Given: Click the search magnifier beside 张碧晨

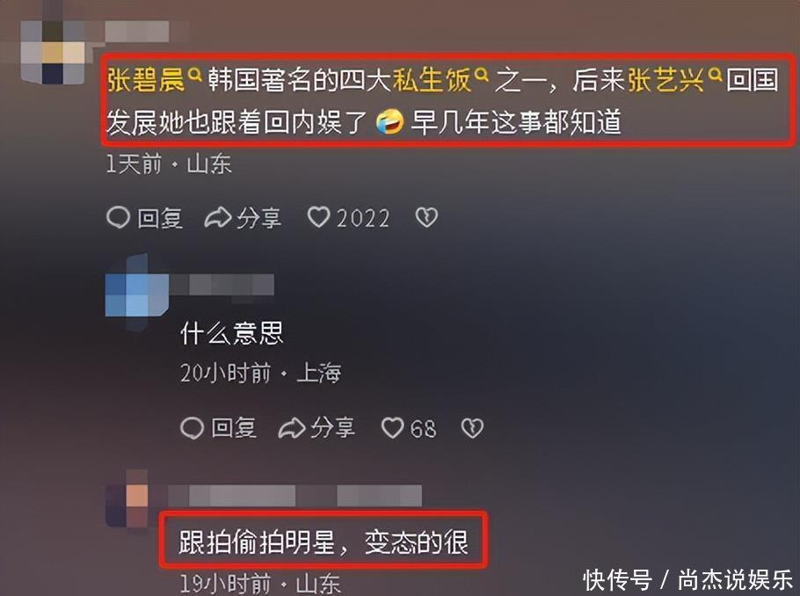Looking at the screenshot, I should [x=195, y=76].
